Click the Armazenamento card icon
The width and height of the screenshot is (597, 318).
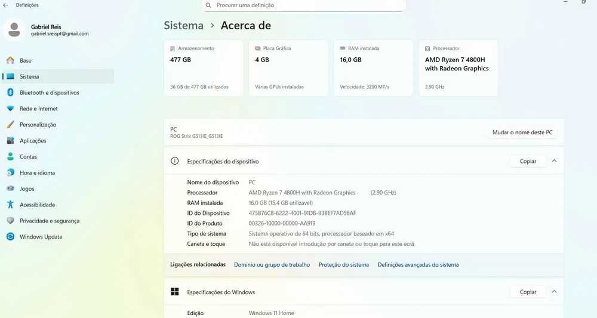coord(173,49)
